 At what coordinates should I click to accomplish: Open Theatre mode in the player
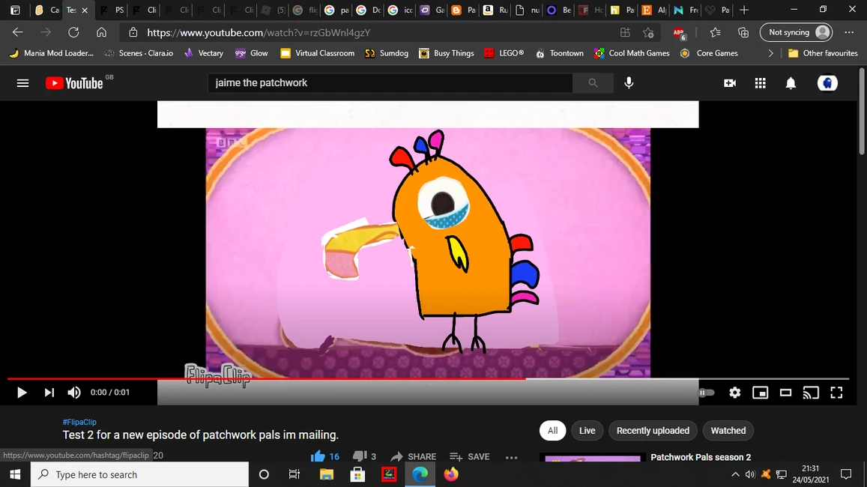pos(785,392)
